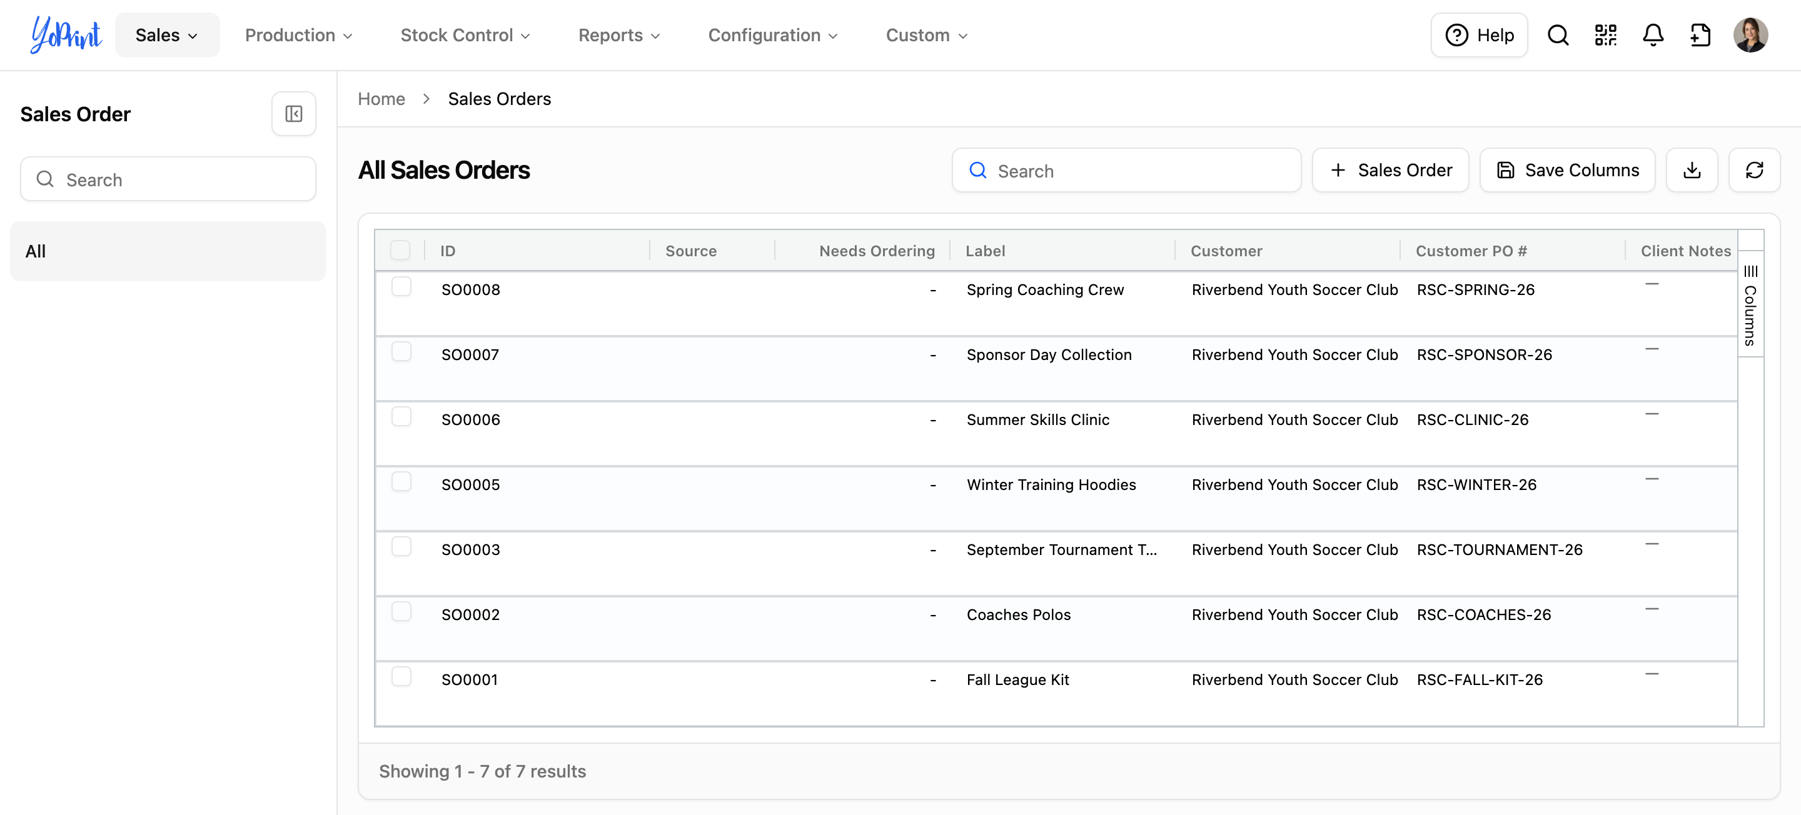Select checkbox for order SO0007
The image size is (1801, 815).
point(401,351)
